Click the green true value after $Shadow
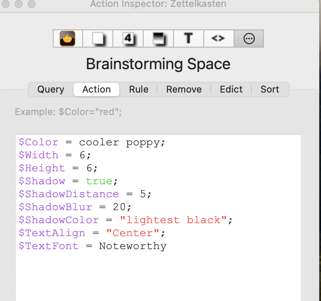Viewport: 321px width, 301px height. pos(99,181)
